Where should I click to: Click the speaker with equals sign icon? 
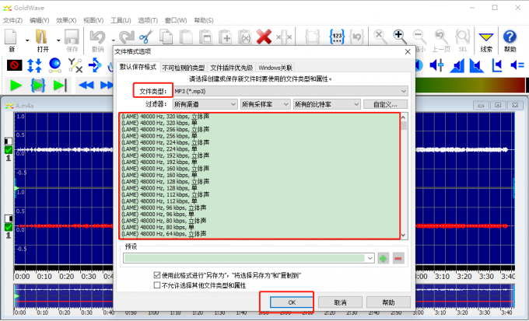coord(517,65)
